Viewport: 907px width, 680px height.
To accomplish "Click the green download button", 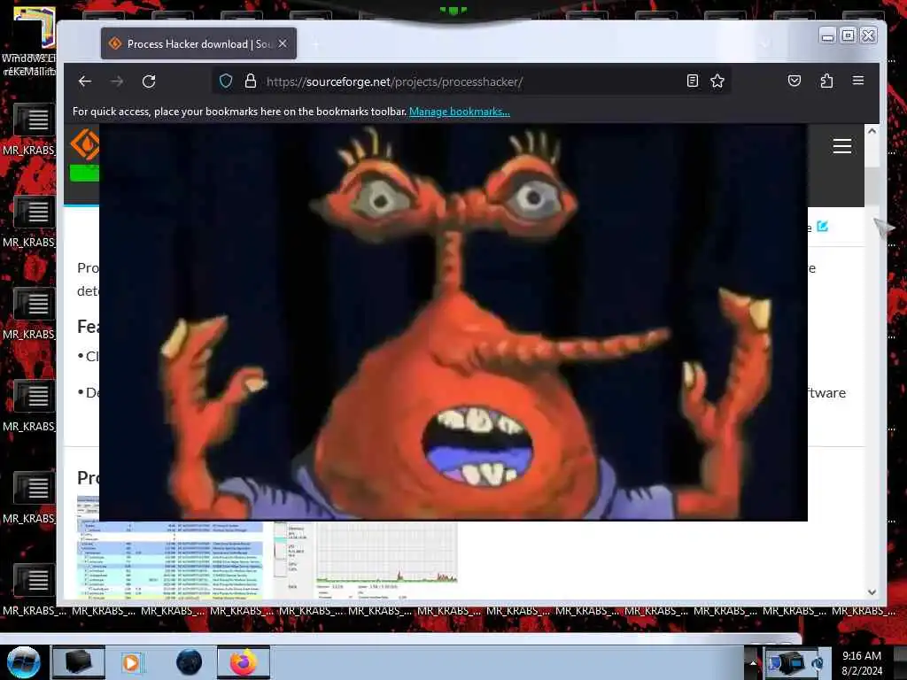I will 84,173.
